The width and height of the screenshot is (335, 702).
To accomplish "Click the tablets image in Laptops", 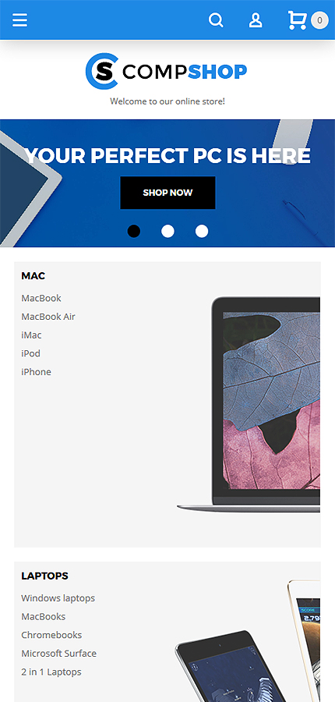I will coord(248,640).
